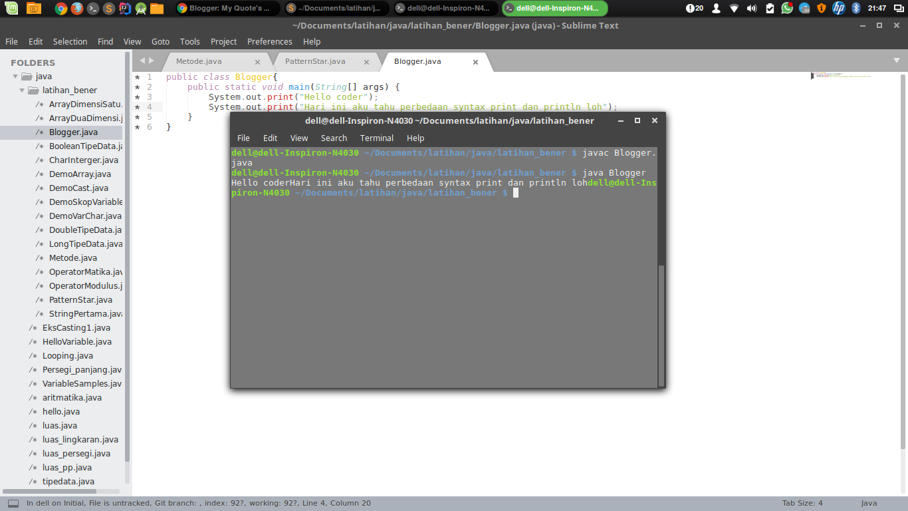
Task: Launch Google Chrome from the panel
Action: (60, 8)
